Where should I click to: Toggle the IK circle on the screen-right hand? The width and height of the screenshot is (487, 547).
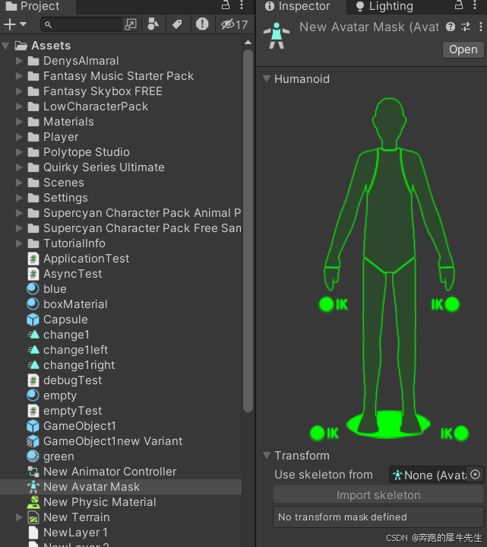point(452,304)
